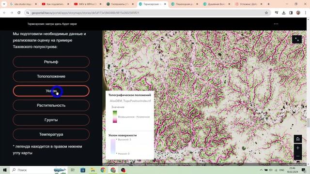The height and width of the screenshot is (174, 310).
Task: Switch the ENG input language
Action: pos(282,170)
